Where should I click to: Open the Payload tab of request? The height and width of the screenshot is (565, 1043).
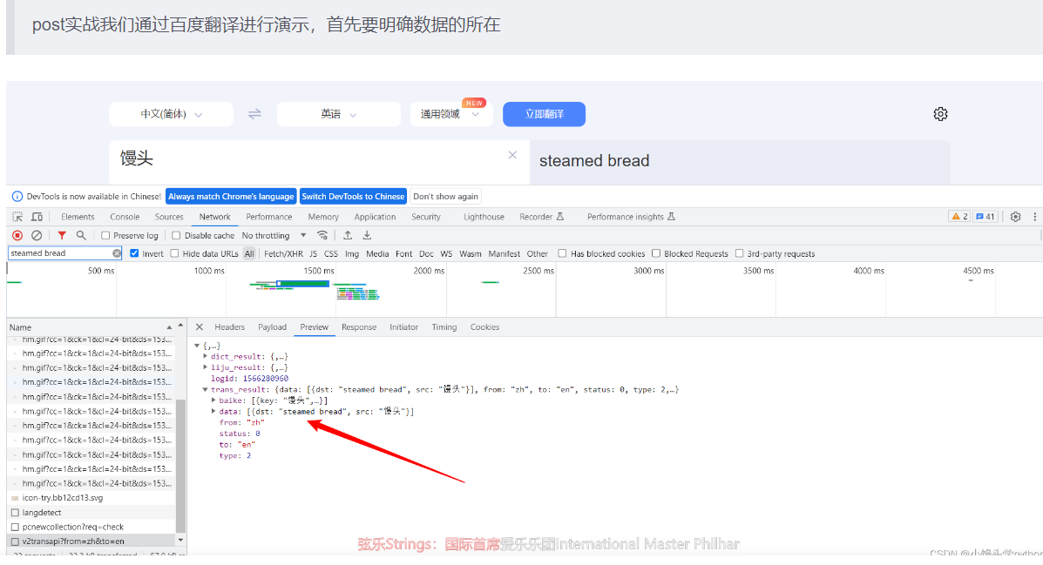[272, 327]
